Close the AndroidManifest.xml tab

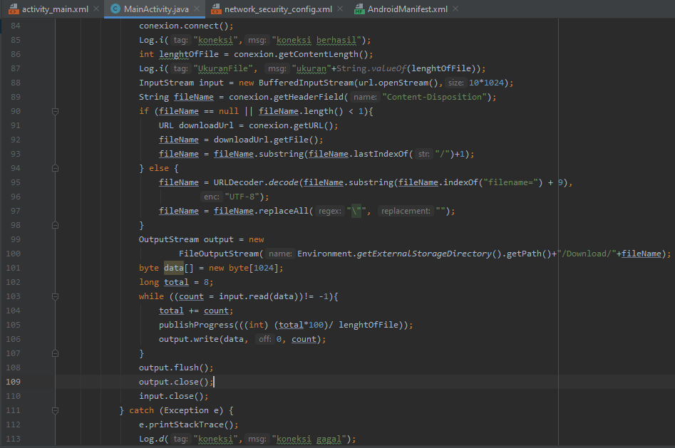(455, 9)
